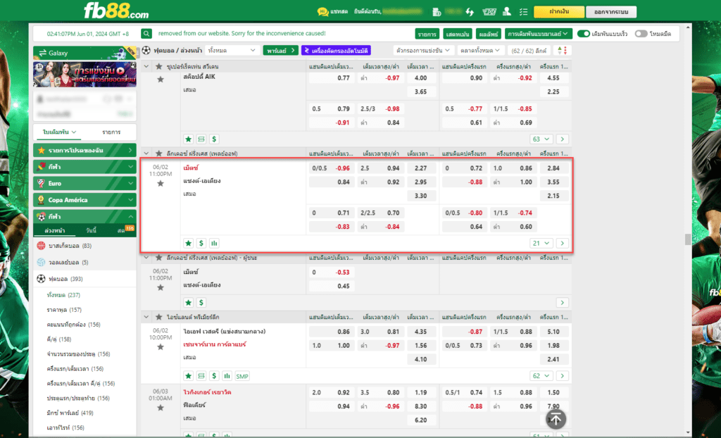Viewport: 721px width, 438px height.
Task: Click the up/down arrows sort icon
Action: tap(562, 50)
